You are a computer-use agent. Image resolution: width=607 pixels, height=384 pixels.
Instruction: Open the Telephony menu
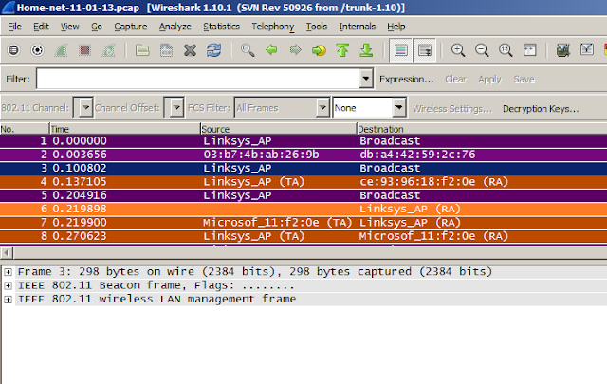click(x=273, y=27)
